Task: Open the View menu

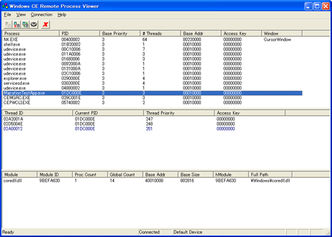Action: tap(21, 14)
